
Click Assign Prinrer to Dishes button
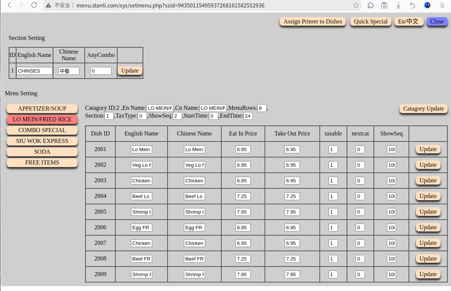(313, 22)
